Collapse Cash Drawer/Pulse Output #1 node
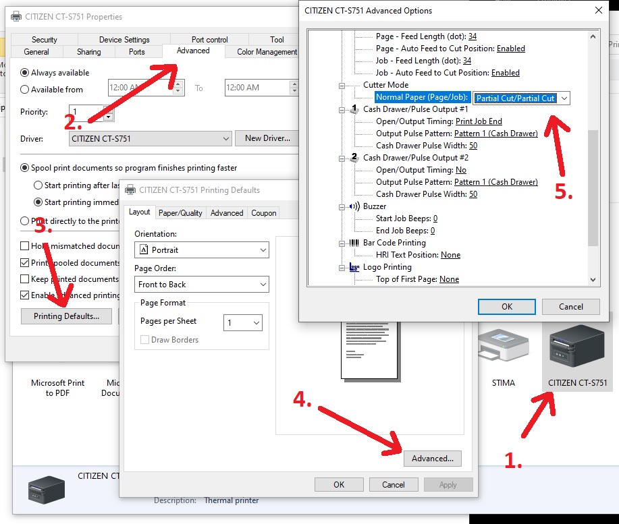The image size is (619, 524). pos(342,110)
